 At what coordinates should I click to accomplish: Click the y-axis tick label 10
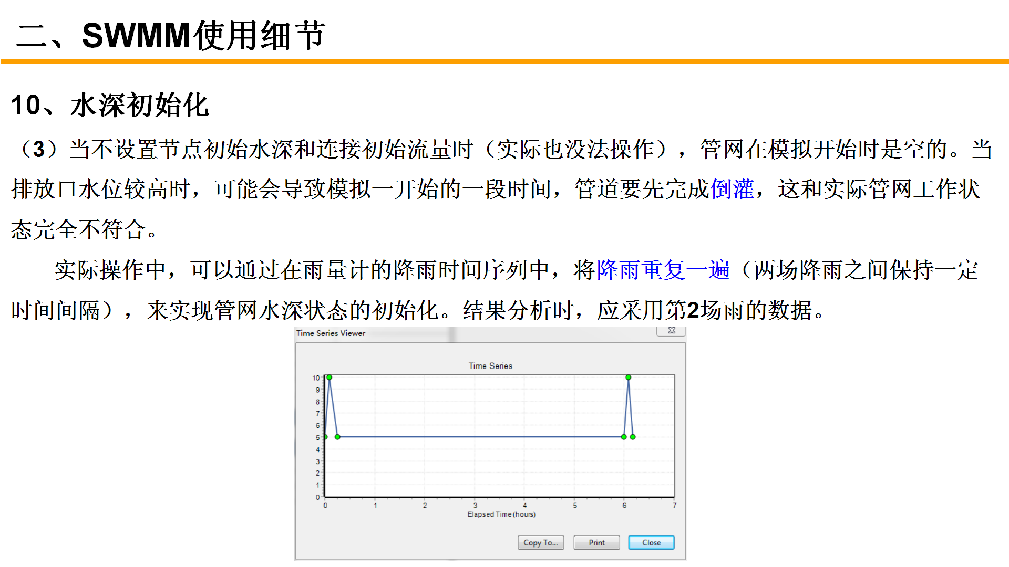[x=316, y=378]
